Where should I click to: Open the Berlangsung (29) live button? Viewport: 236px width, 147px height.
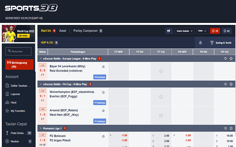coord(19,64)
